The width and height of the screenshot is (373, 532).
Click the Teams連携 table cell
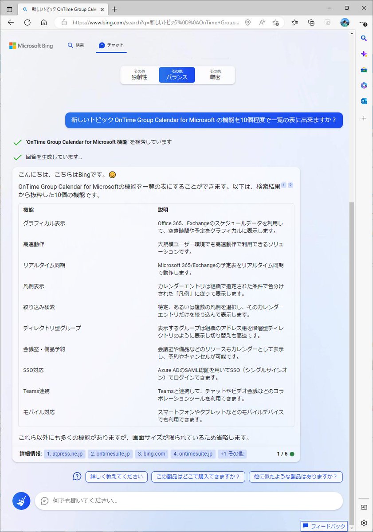[x=36, y=391]
